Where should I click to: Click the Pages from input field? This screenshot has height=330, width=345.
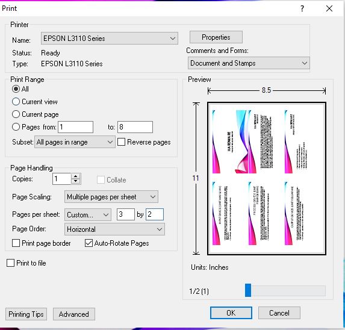coord(75,127)
